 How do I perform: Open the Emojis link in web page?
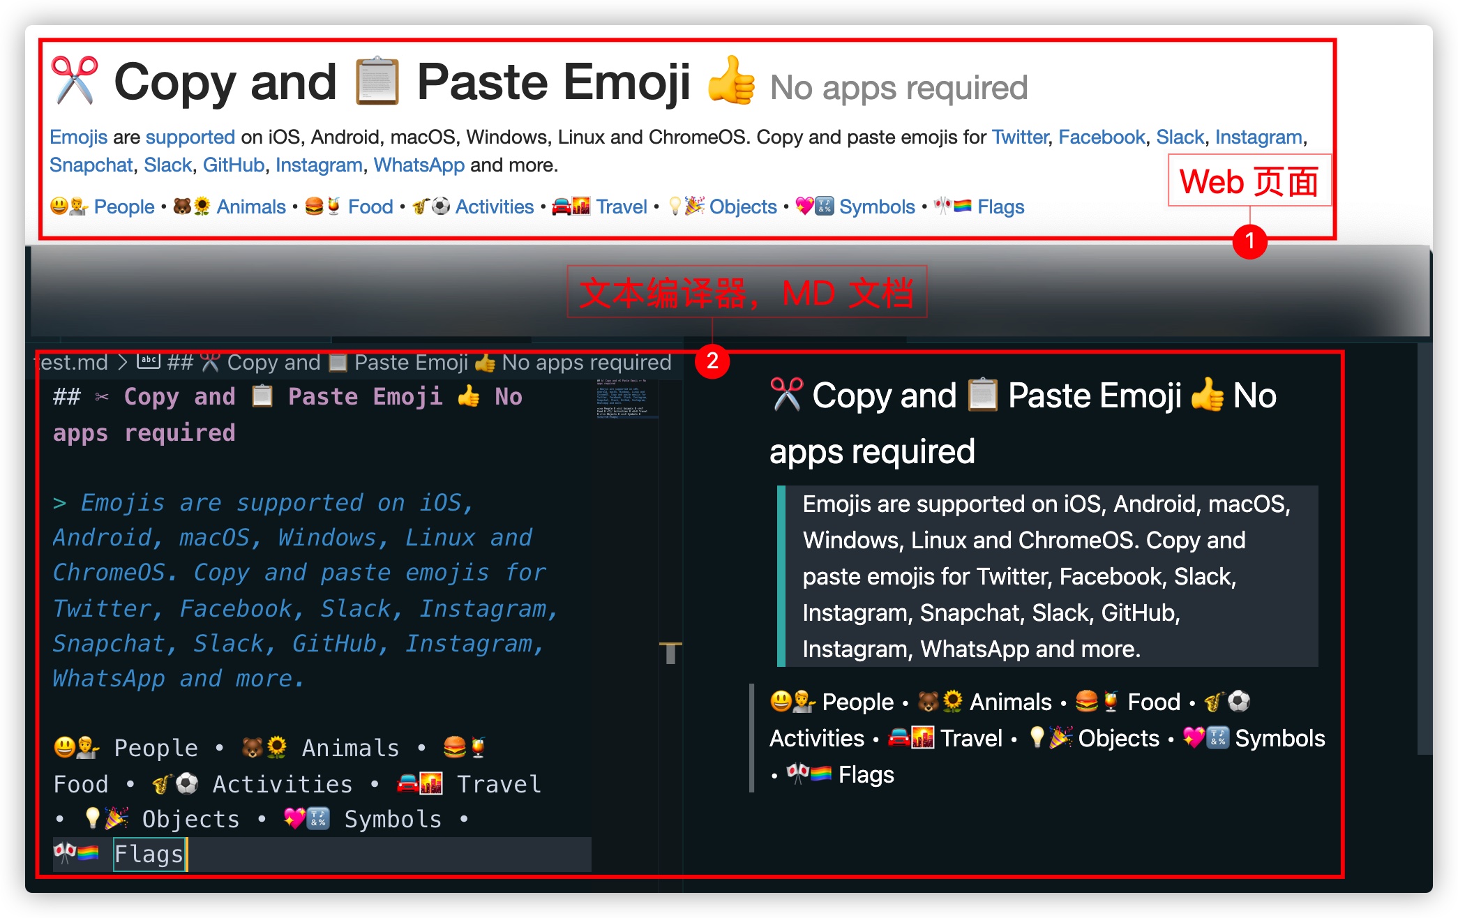(78, 137)
